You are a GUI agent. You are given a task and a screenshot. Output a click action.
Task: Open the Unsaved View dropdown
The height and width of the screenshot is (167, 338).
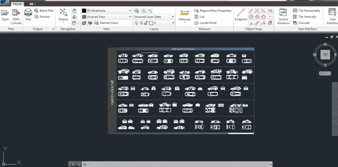107,17
